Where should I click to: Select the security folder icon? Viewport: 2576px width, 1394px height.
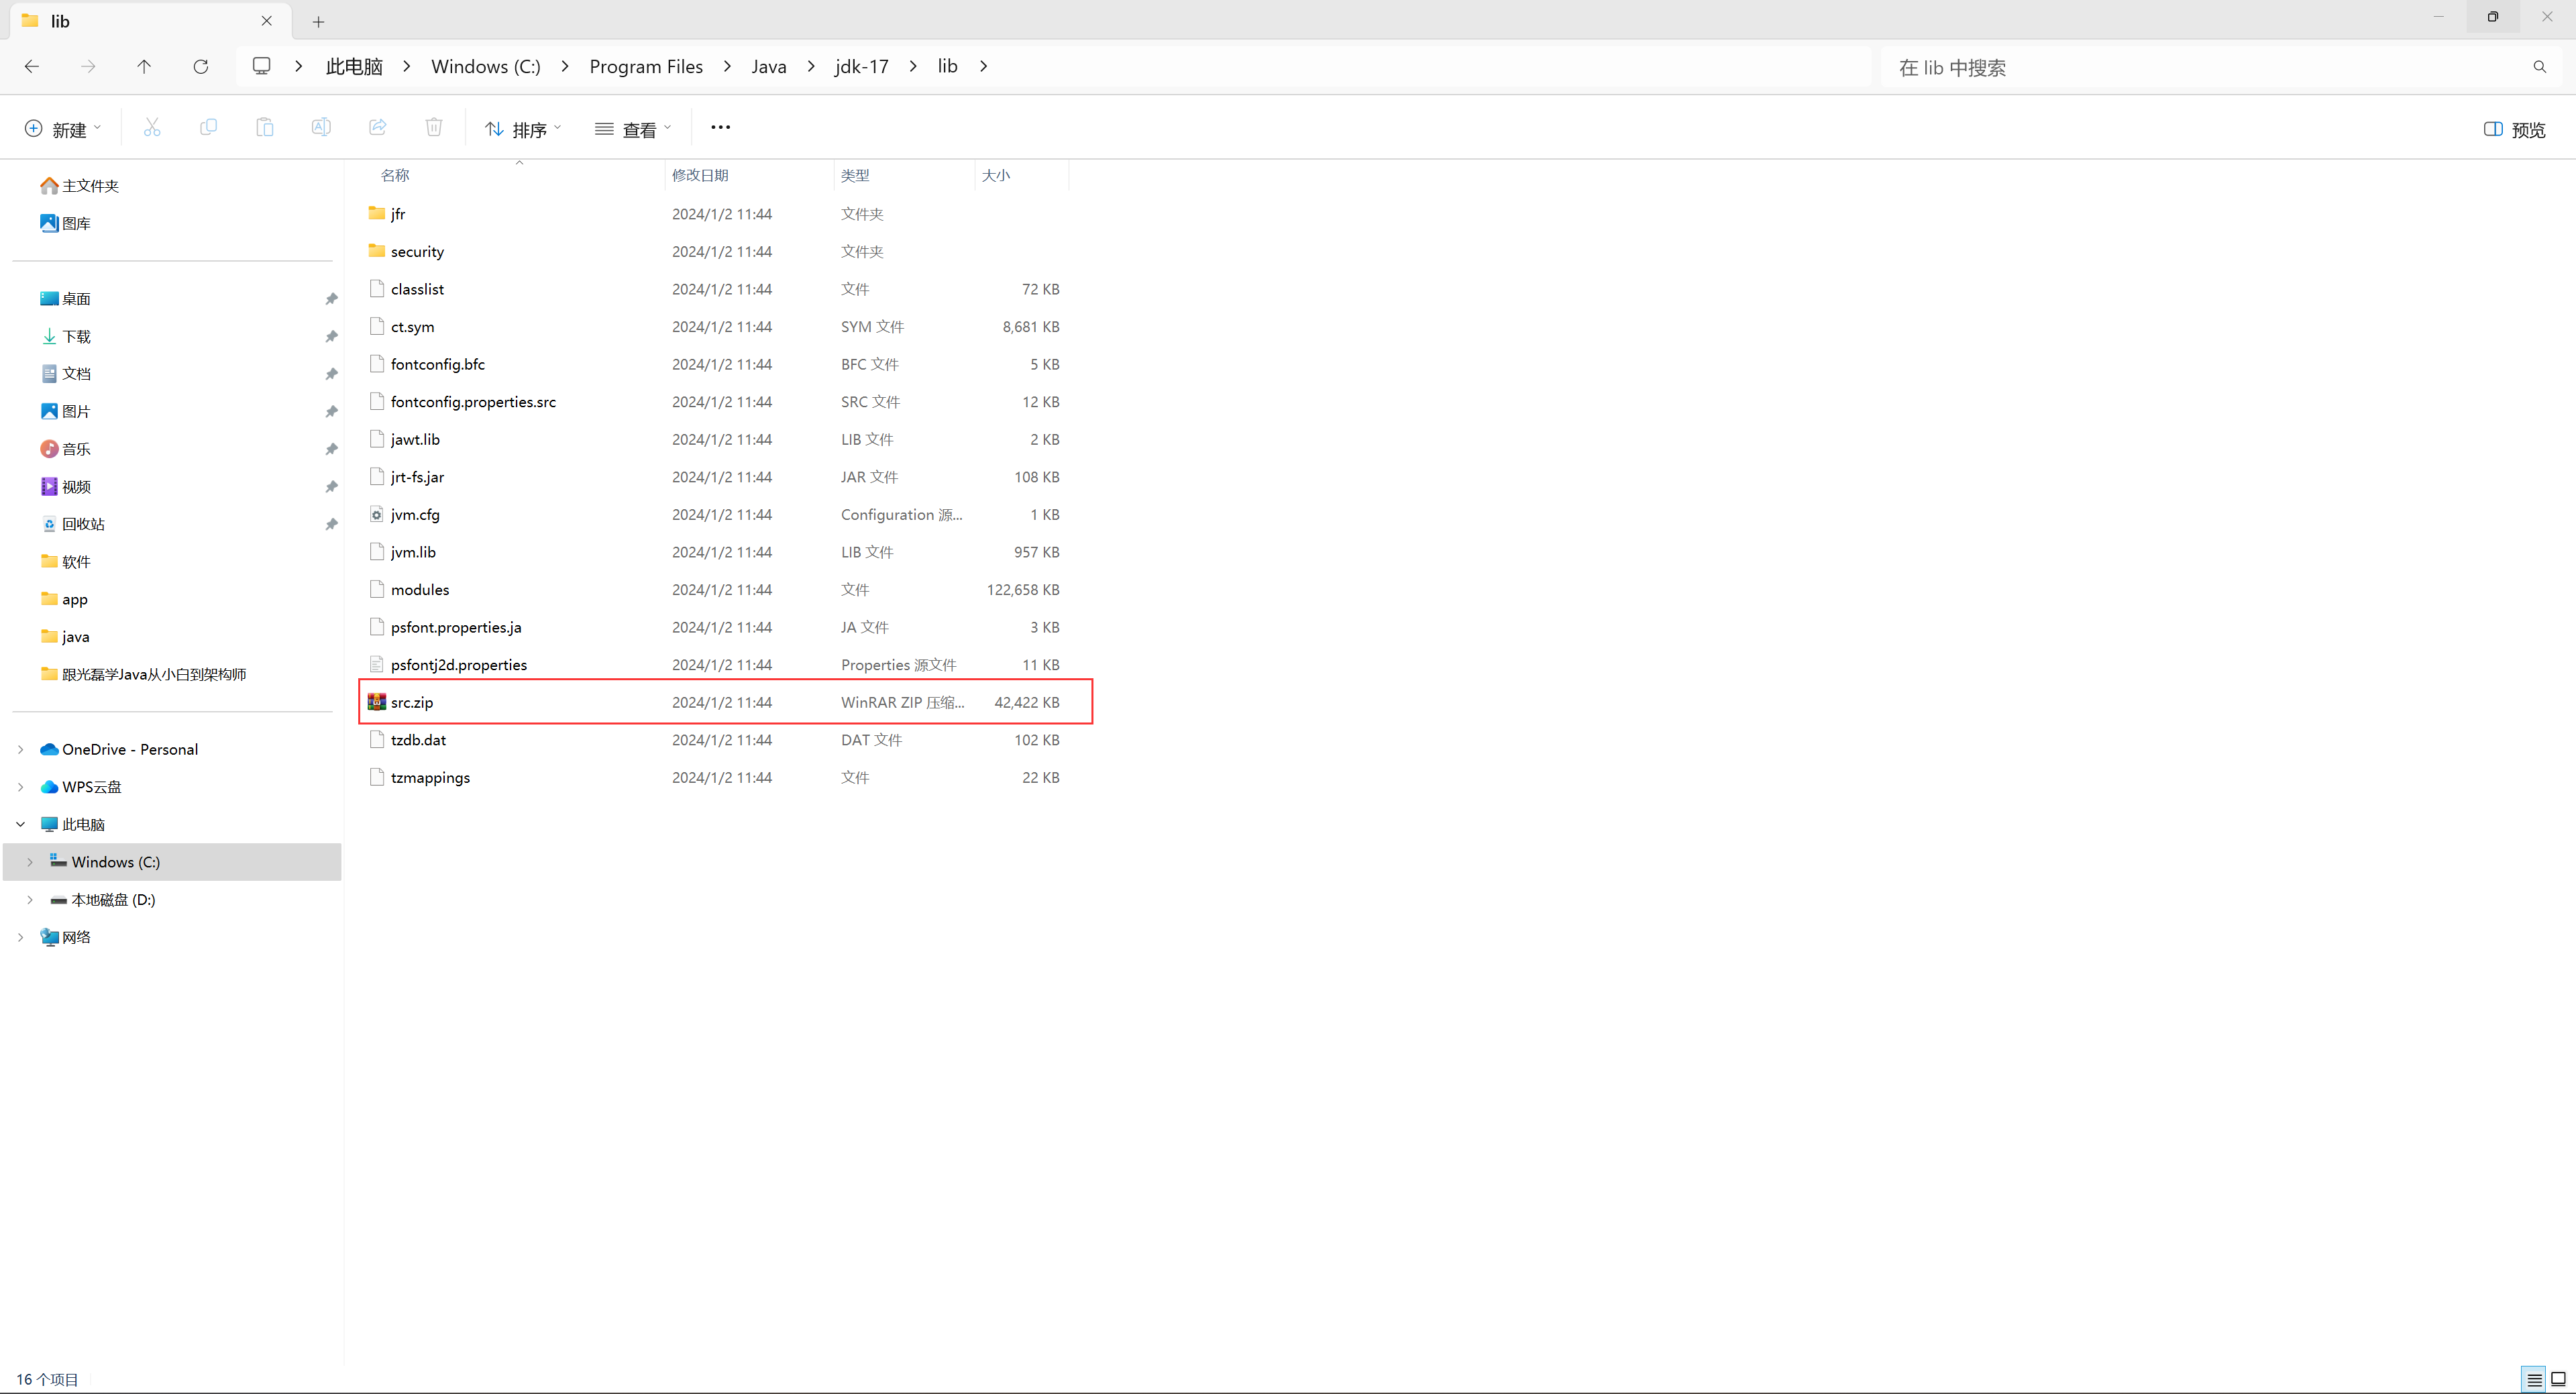(x=377, y=251)
